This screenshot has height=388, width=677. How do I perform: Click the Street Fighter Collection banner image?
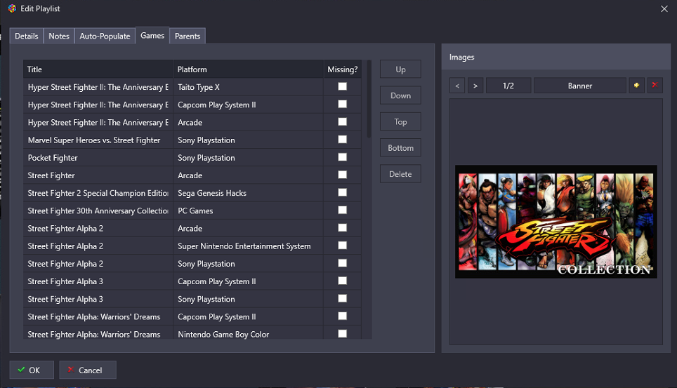[x=556, y=222]
